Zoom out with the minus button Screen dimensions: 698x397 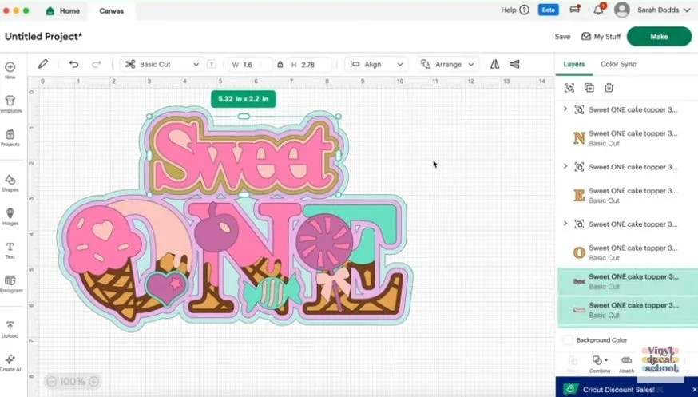(52, 381)
